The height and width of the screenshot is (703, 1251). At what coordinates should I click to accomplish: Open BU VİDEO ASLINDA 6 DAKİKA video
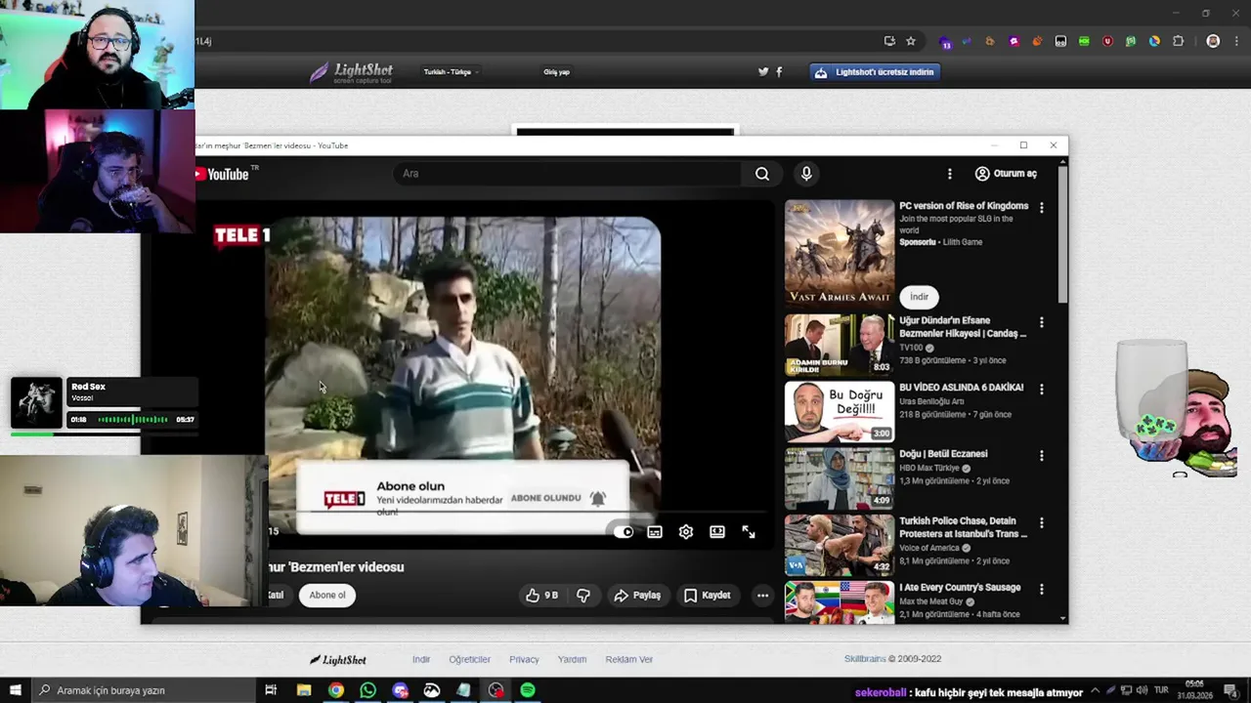pyautogui.click(x=840, y=412)
